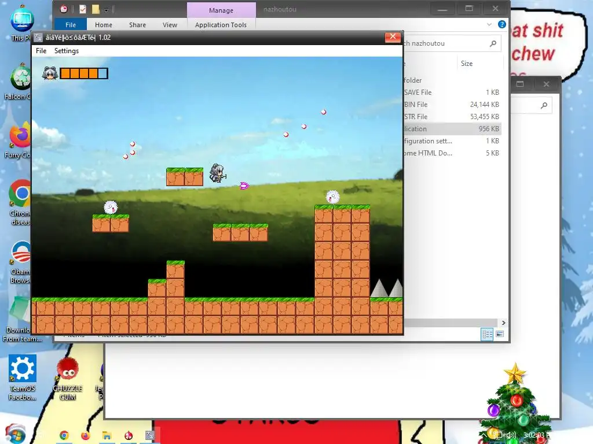Maximize the rear background window
Screen dimensions: 593x444
coord(520,84)
